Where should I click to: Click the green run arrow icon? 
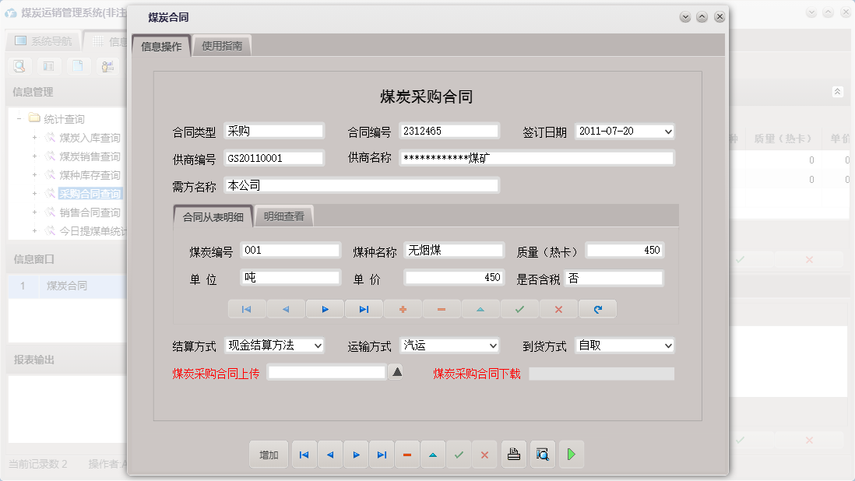click(x=572, y=454)
